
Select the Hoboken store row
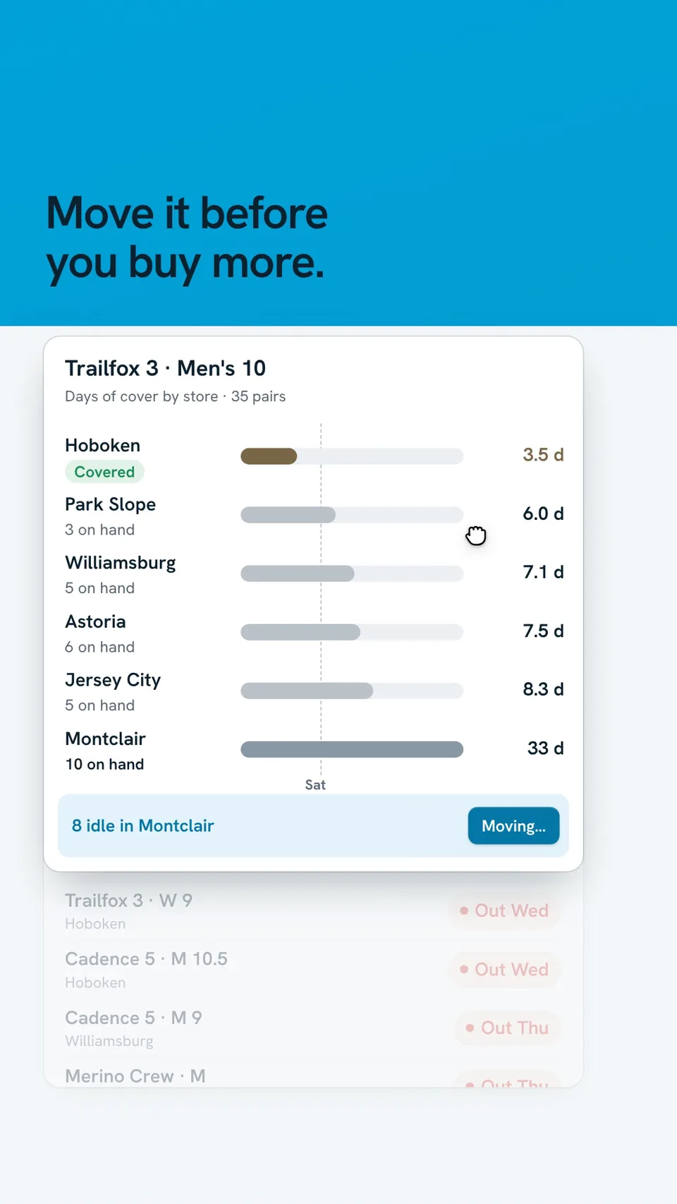pyautogui.click(x=314, y=457)
